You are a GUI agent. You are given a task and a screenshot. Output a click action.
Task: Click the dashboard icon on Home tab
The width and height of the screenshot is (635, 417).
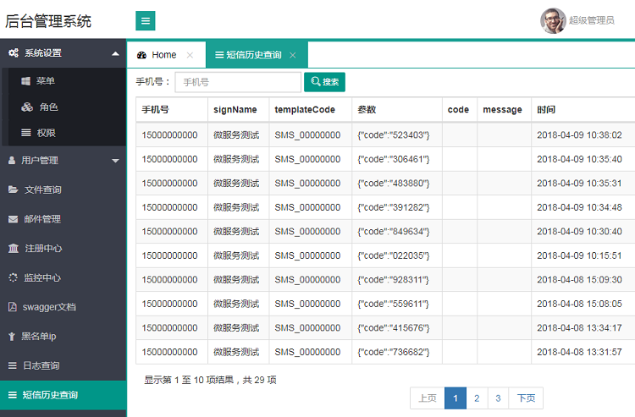tap(141, 55)
